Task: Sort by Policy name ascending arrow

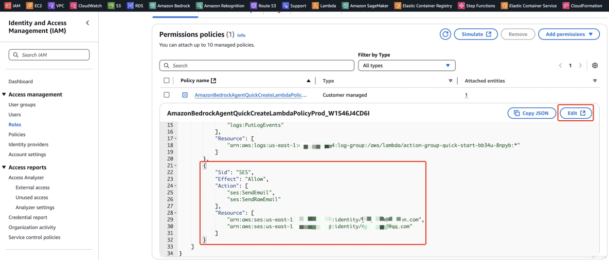Action: pyautogui.click(x=309, y=81)
